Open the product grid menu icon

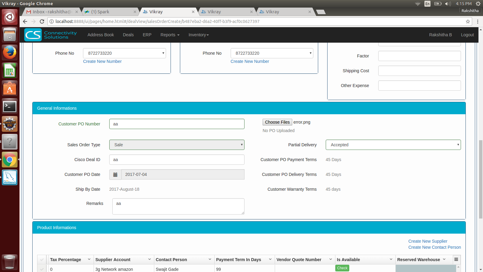tap(456, 260)
